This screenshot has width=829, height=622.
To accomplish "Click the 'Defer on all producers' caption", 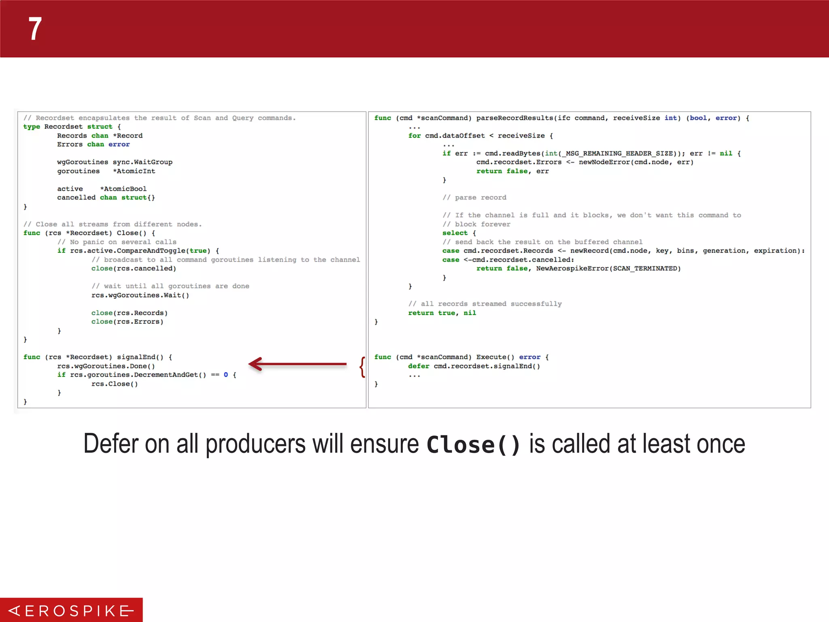I will pyautogui.click(x=414, y=444).
